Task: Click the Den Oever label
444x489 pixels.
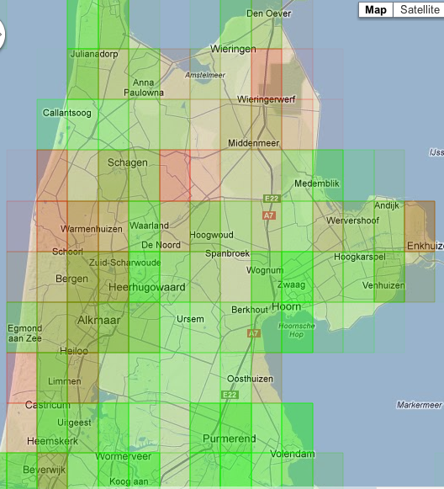Action: (x=268, y=13)
